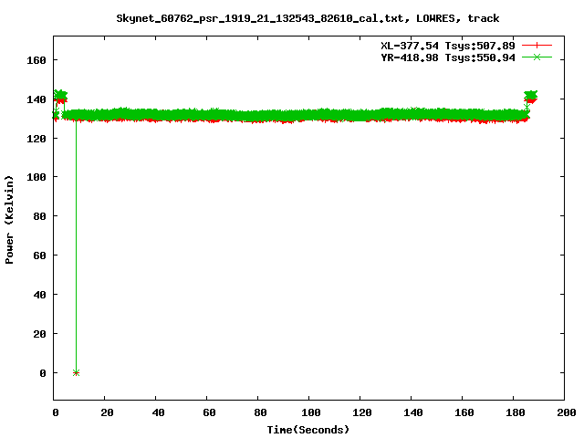The image size is (584, 438).
Task: Select legend entry XL-377.54 Tsys:507.89
Action: pos(448,46)
